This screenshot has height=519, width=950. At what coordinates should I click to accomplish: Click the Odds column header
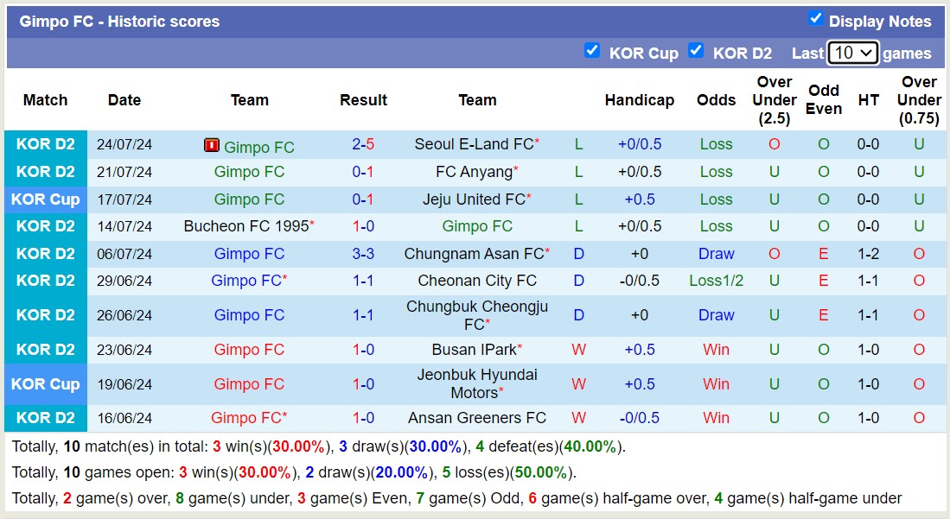(x=716, y=100)
